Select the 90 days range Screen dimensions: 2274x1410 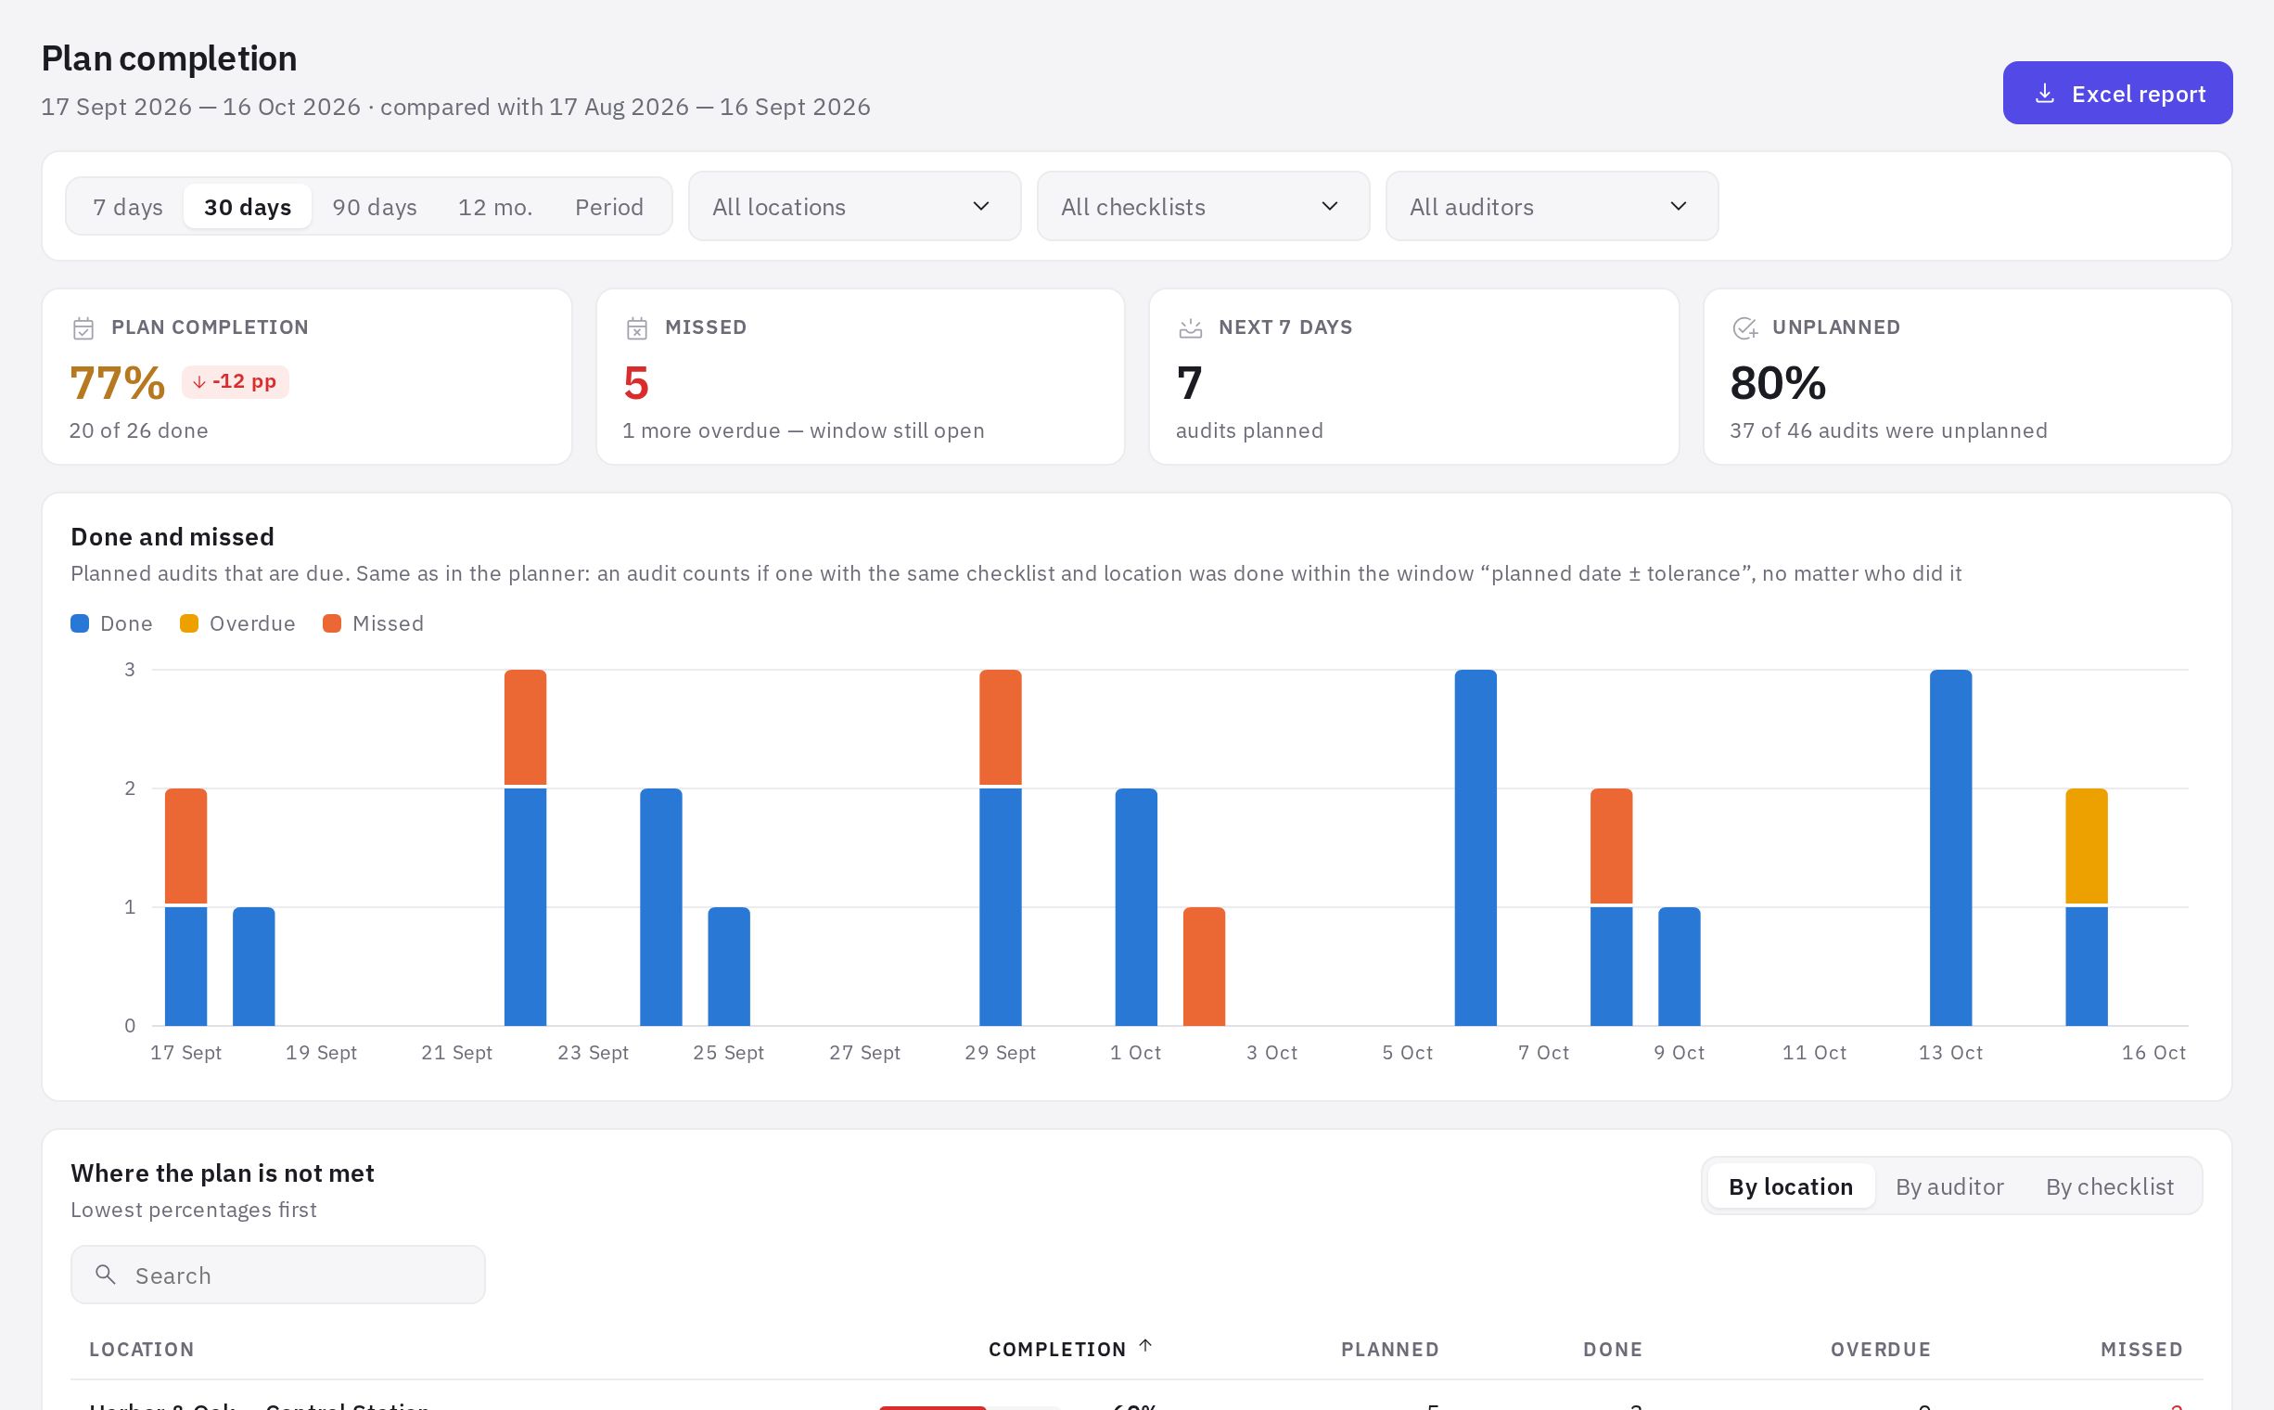click(x=375, y=206)
